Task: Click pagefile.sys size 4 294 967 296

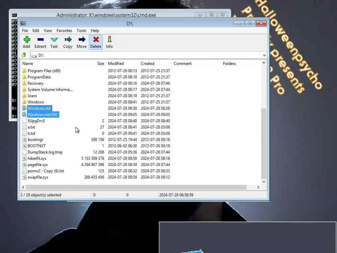Action: click(92, 165)
